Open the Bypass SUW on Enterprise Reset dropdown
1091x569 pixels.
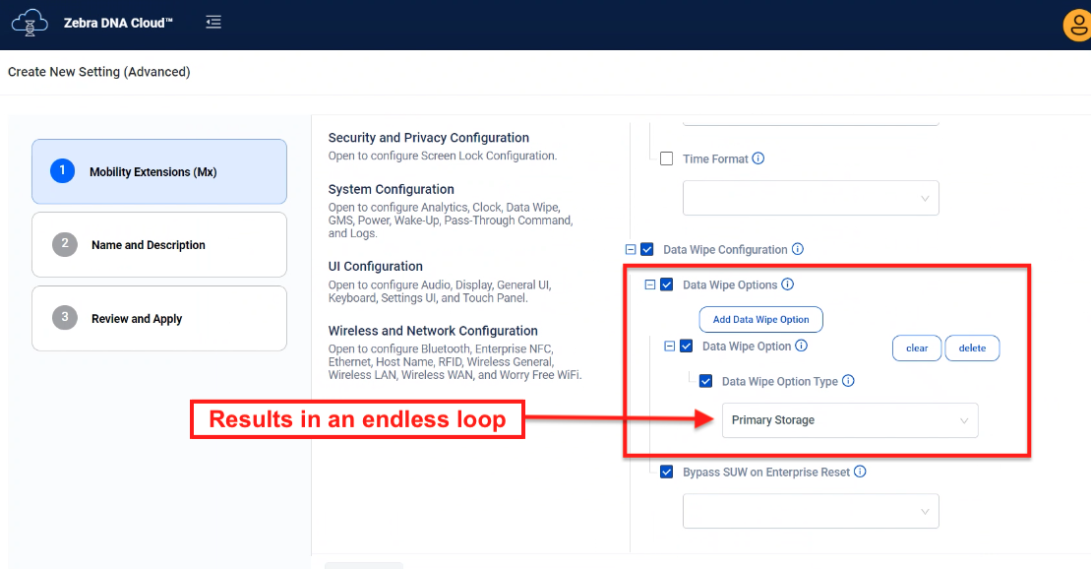tap(811, 511)
